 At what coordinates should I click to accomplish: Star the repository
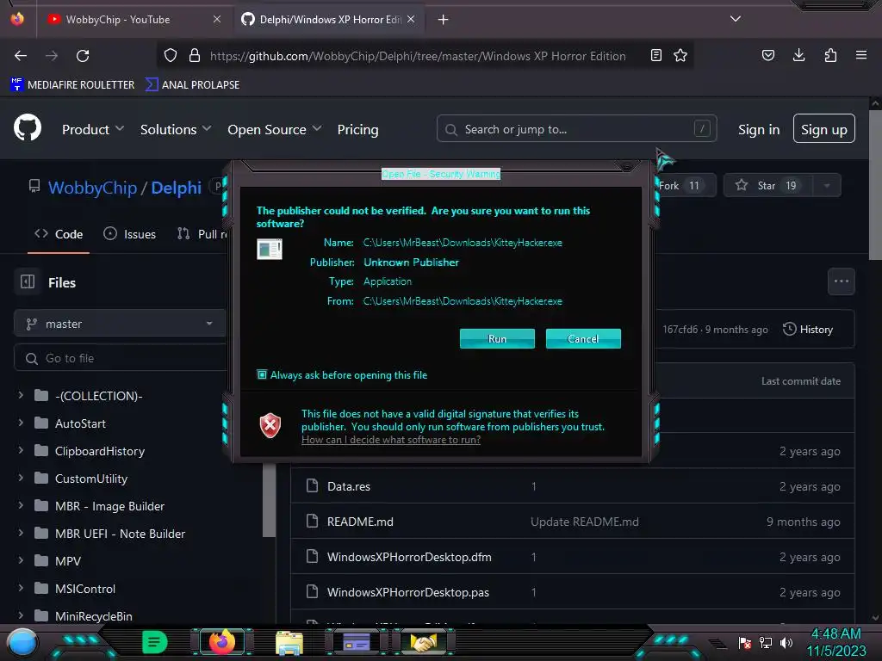click(769, 186)
